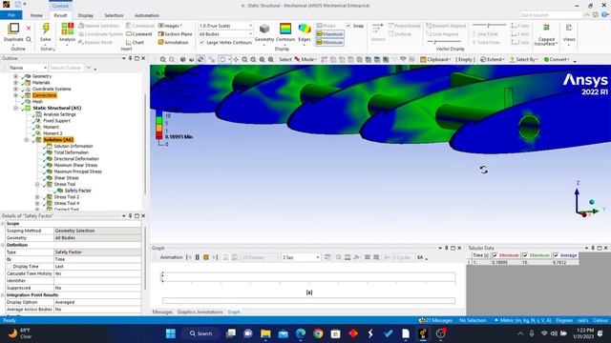Image resolution: width=611 pixels, height=343 pixels.
Task: Open the Messages tab below graph
Action: coord(162,312)
